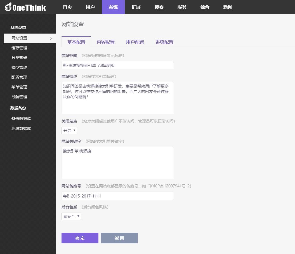This screenshot has height=254, width=295.
Task: Go to 首页 in top navigation
Action: click(x=67, y=7)
